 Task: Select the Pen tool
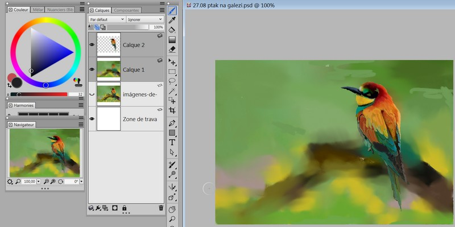point(172,123)
